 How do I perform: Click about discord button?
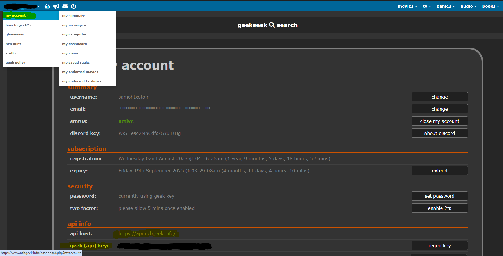point(439,133)
